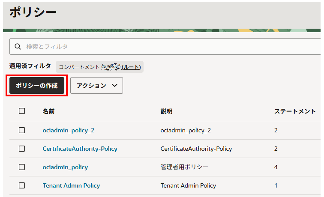This screenshot has height=197, width=324.
Task: Click the ステートメント column header
Action: 294,111
